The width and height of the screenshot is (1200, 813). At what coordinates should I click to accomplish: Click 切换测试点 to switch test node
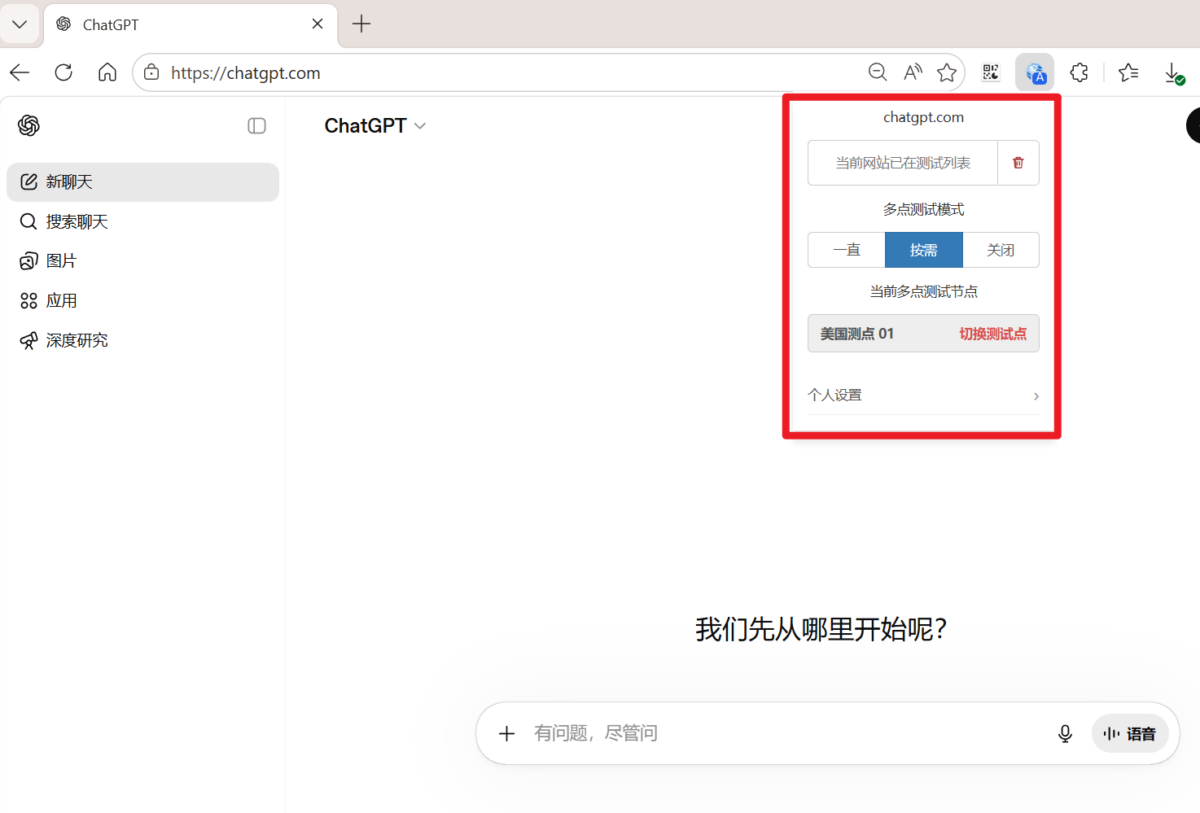992,334
